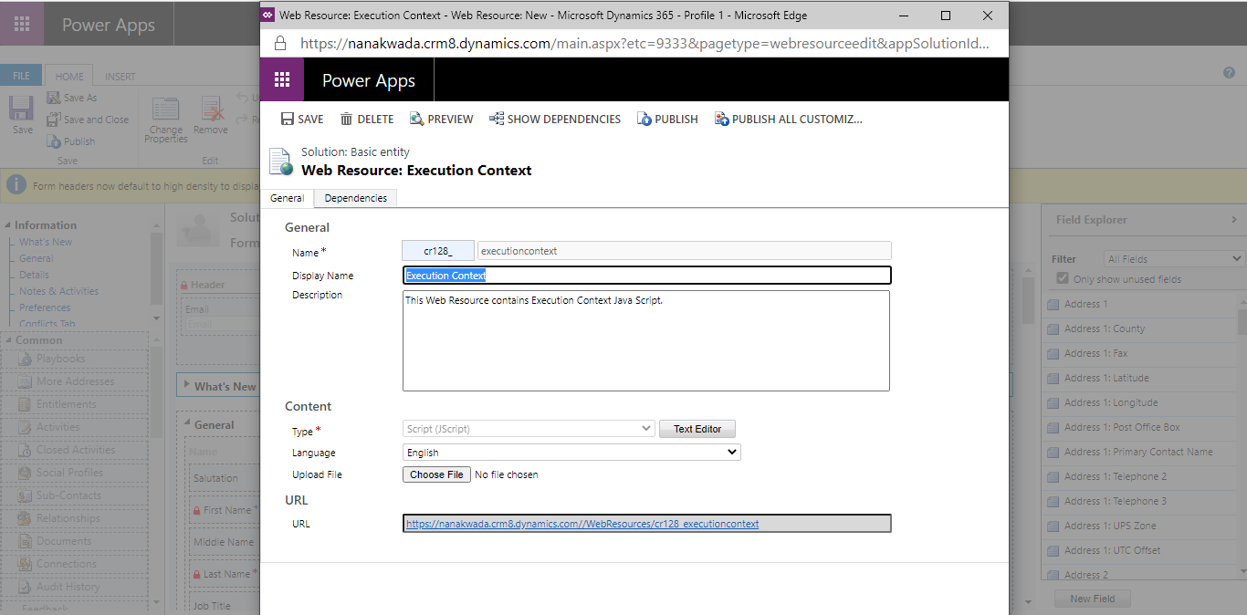Delete the web resource
The image size is (1247, 615).
coord(366,119)
